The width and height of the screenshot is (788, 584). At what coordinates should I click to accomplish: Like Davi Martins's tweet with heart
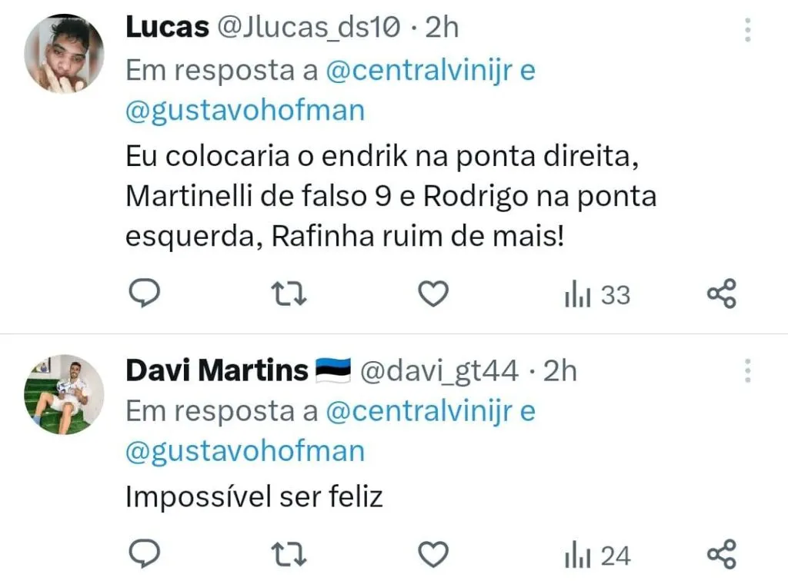[x=433, y=554]
